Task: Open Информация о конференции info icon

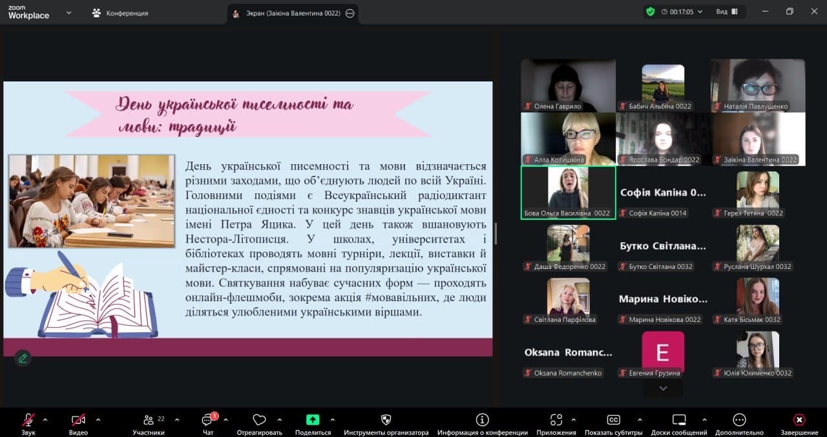Action: point(482,420)
